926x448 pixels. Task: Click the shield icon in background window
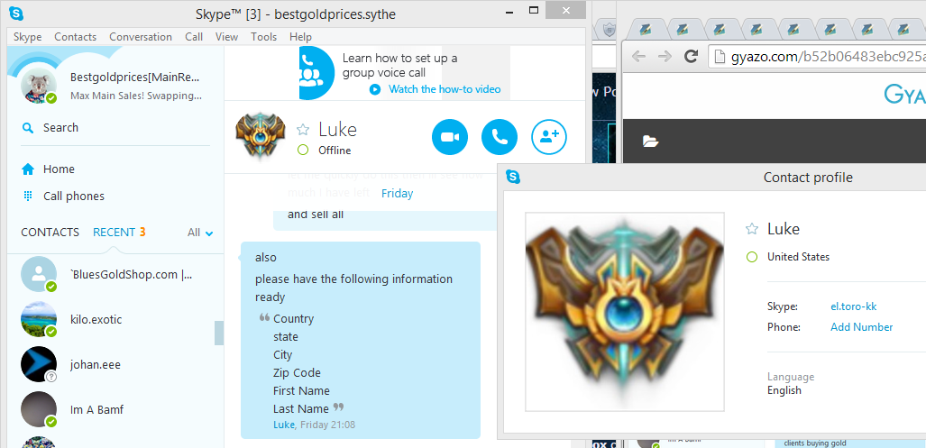point(608,28)
